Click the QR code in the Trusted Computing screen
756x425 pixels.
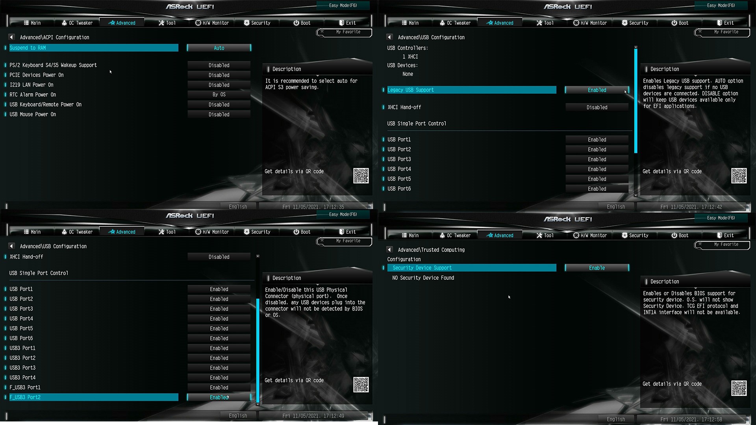click(x=739, y=388)
